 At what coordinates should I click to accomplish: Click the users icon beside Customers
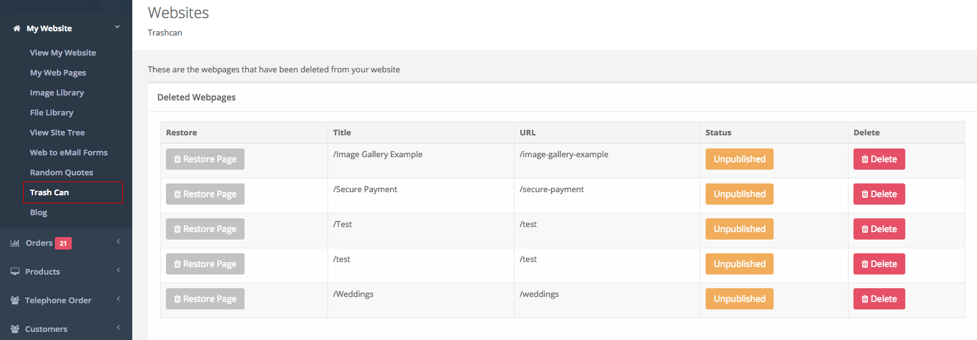[x=15, y=329]
